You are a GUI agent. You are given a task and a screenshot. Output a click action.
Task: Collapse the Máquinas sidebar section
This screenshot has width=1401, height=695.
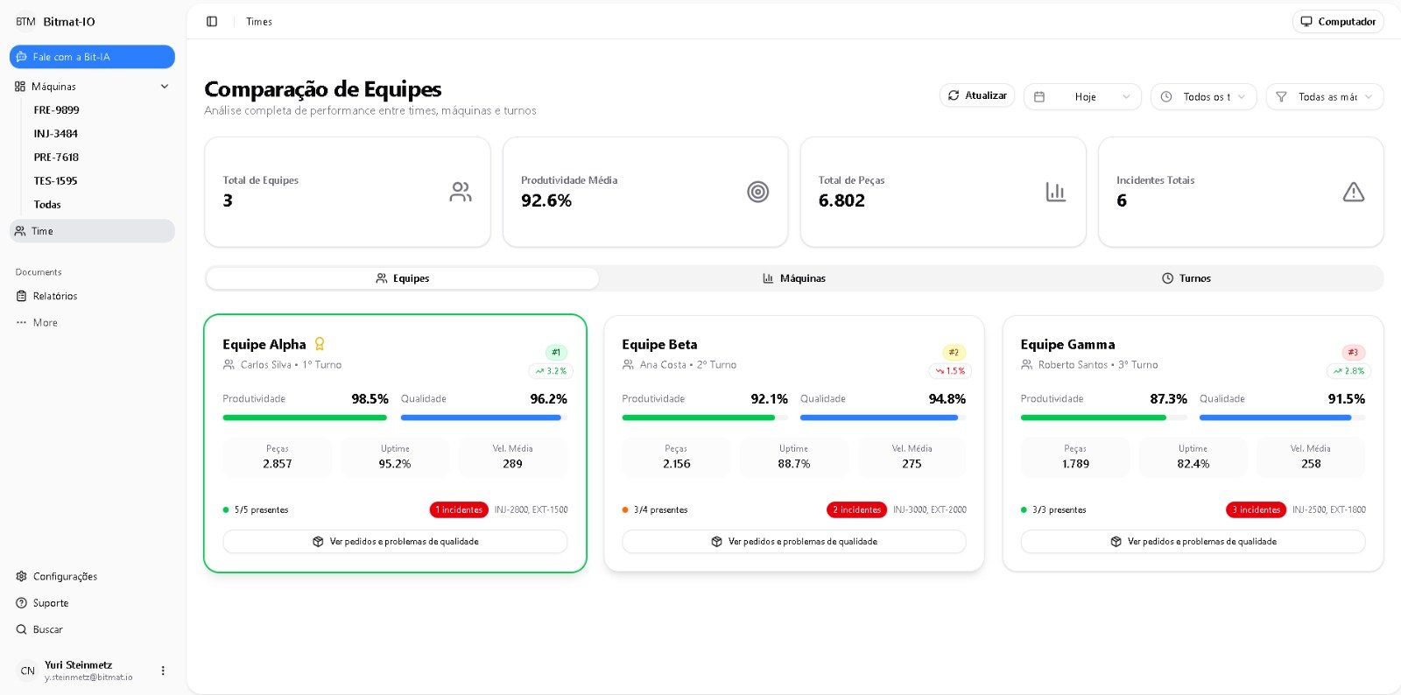click(x=164, y=87)
